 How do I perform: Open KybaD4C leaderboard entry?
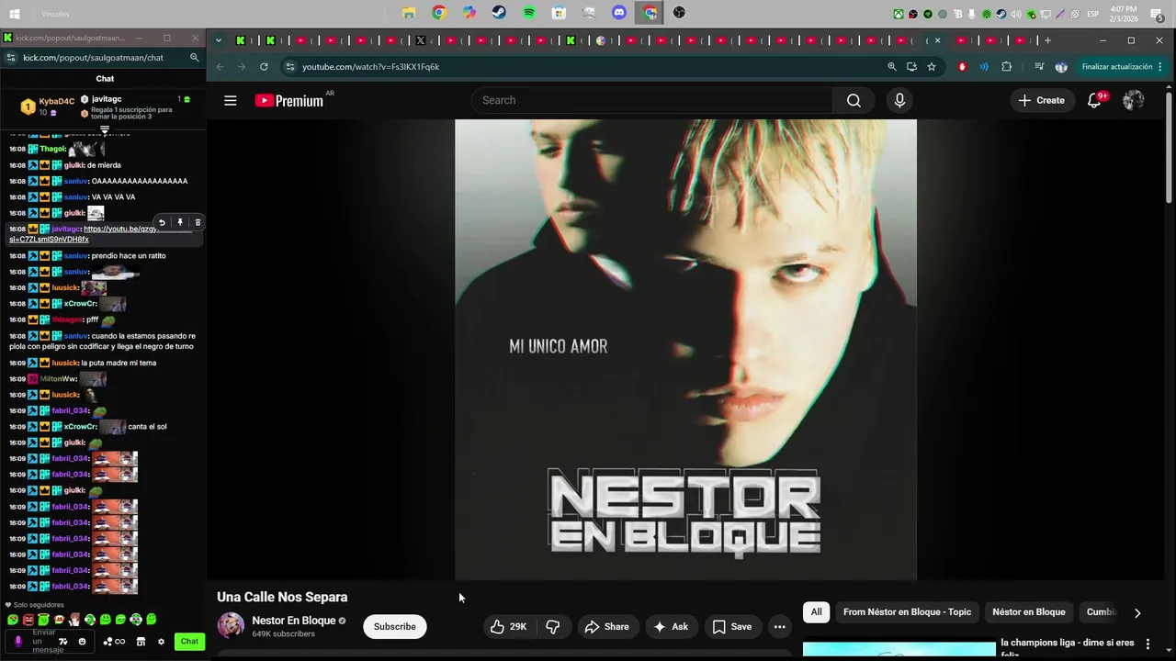(48, 106)
